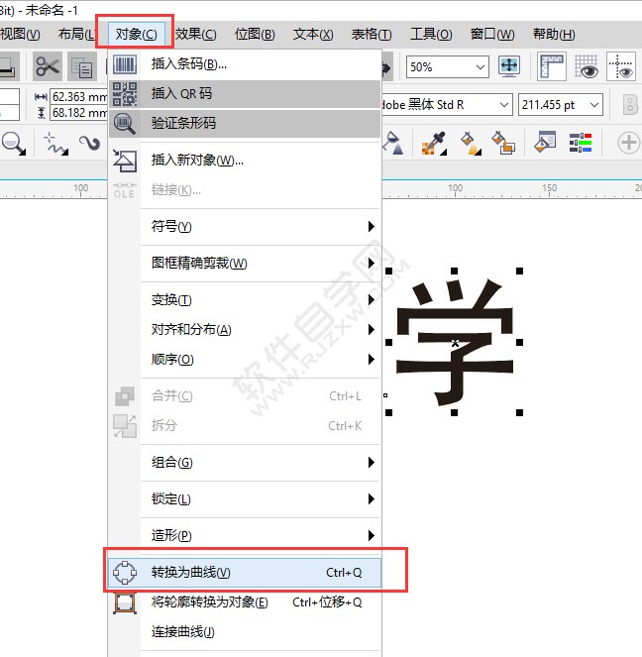The image size is (642, 657).
Task: Click the edit fill dialog icon
Action: point(545,142)
